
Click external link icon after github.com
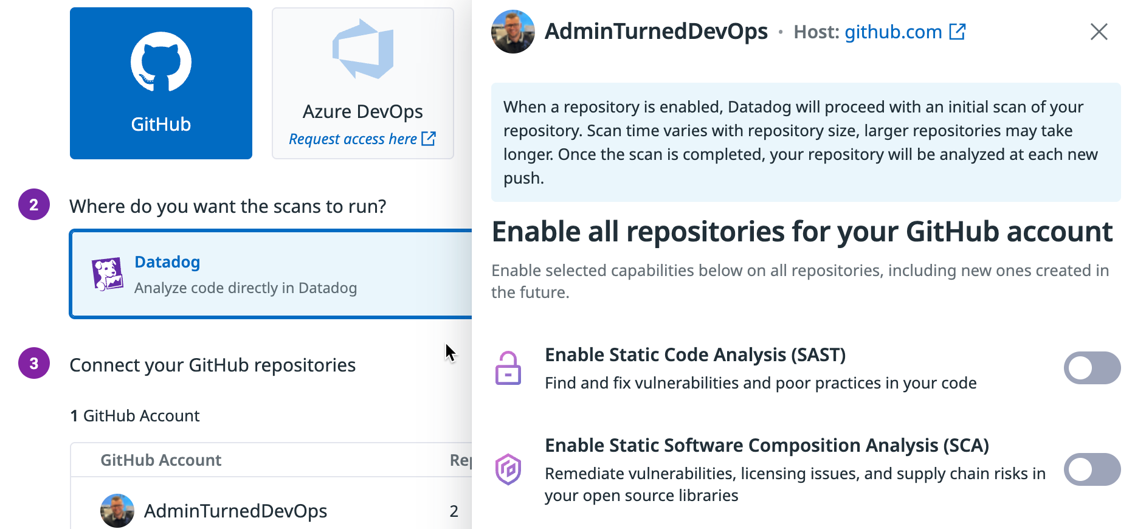(x=958, y=31)
